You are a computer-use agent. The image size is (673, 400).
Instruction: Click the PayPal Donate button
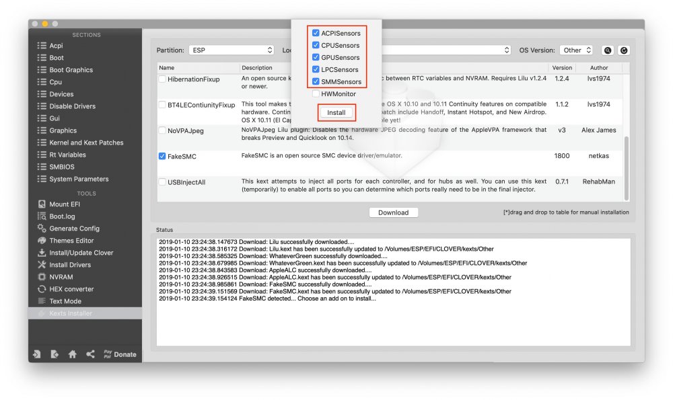point(120,354)
